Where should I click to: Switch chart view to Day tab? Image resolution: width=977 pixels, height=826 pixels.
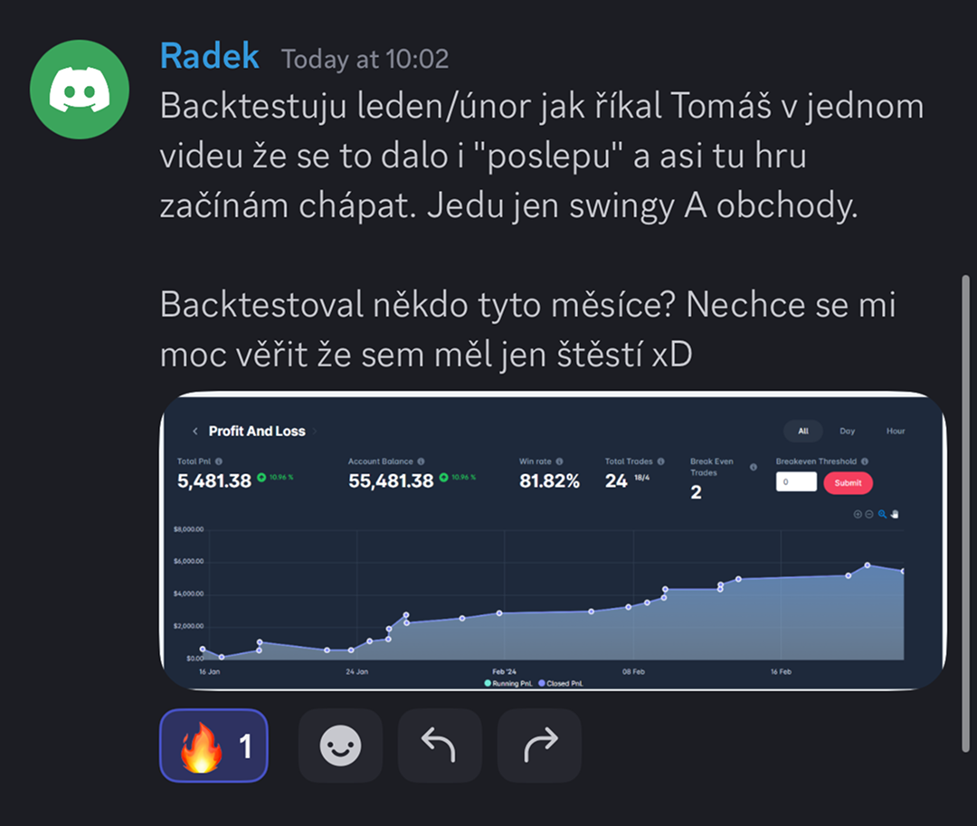click(x=847, y=431)
